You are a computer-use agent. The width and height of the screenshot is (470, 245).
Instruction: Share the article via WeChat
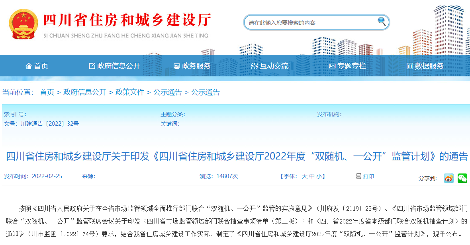click(x=463, y=178)
